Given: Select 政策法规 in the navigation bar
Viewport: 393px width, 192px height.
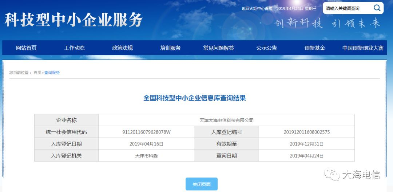Looking at the screenshot, I should [x=122, y=48].
